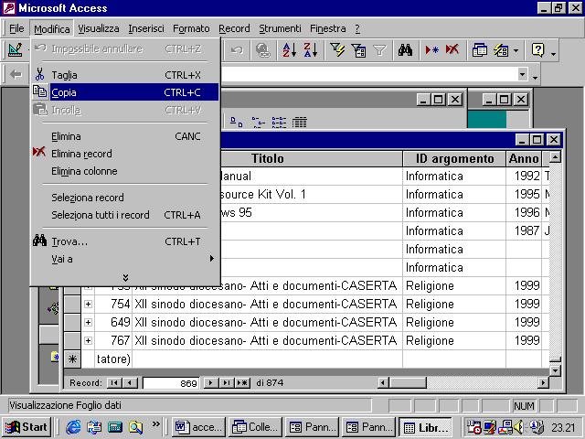The width and height of the screenshot is (585, 439).
Task: Choose Seleziona record menu entry
Action: (x=125, y=198)
